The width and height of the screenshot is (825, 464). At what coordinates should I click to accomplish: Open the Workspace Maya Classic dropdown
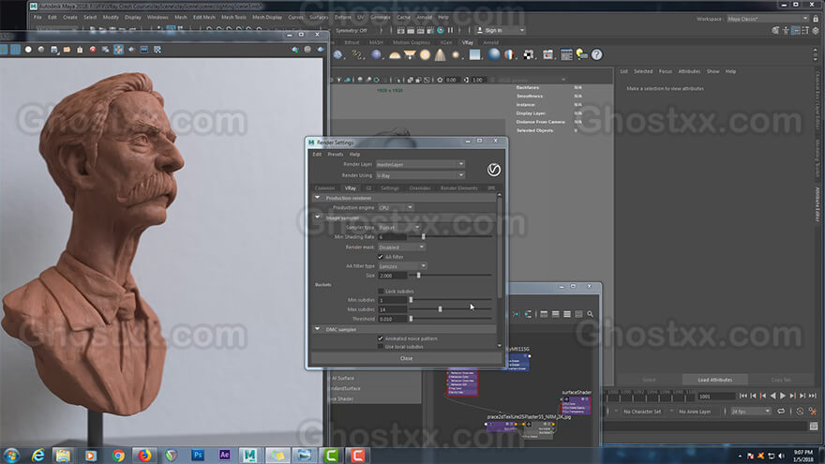[768, 19]
